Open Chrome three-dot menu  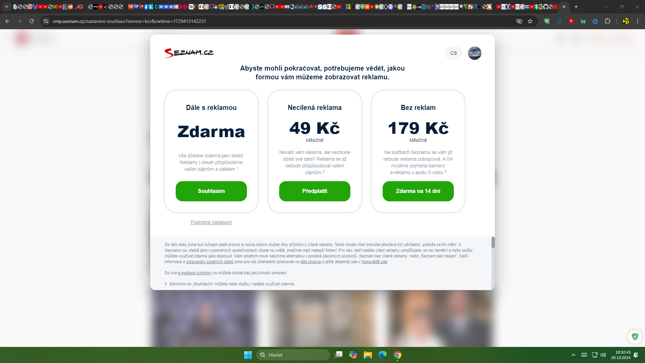pos(638,21)
